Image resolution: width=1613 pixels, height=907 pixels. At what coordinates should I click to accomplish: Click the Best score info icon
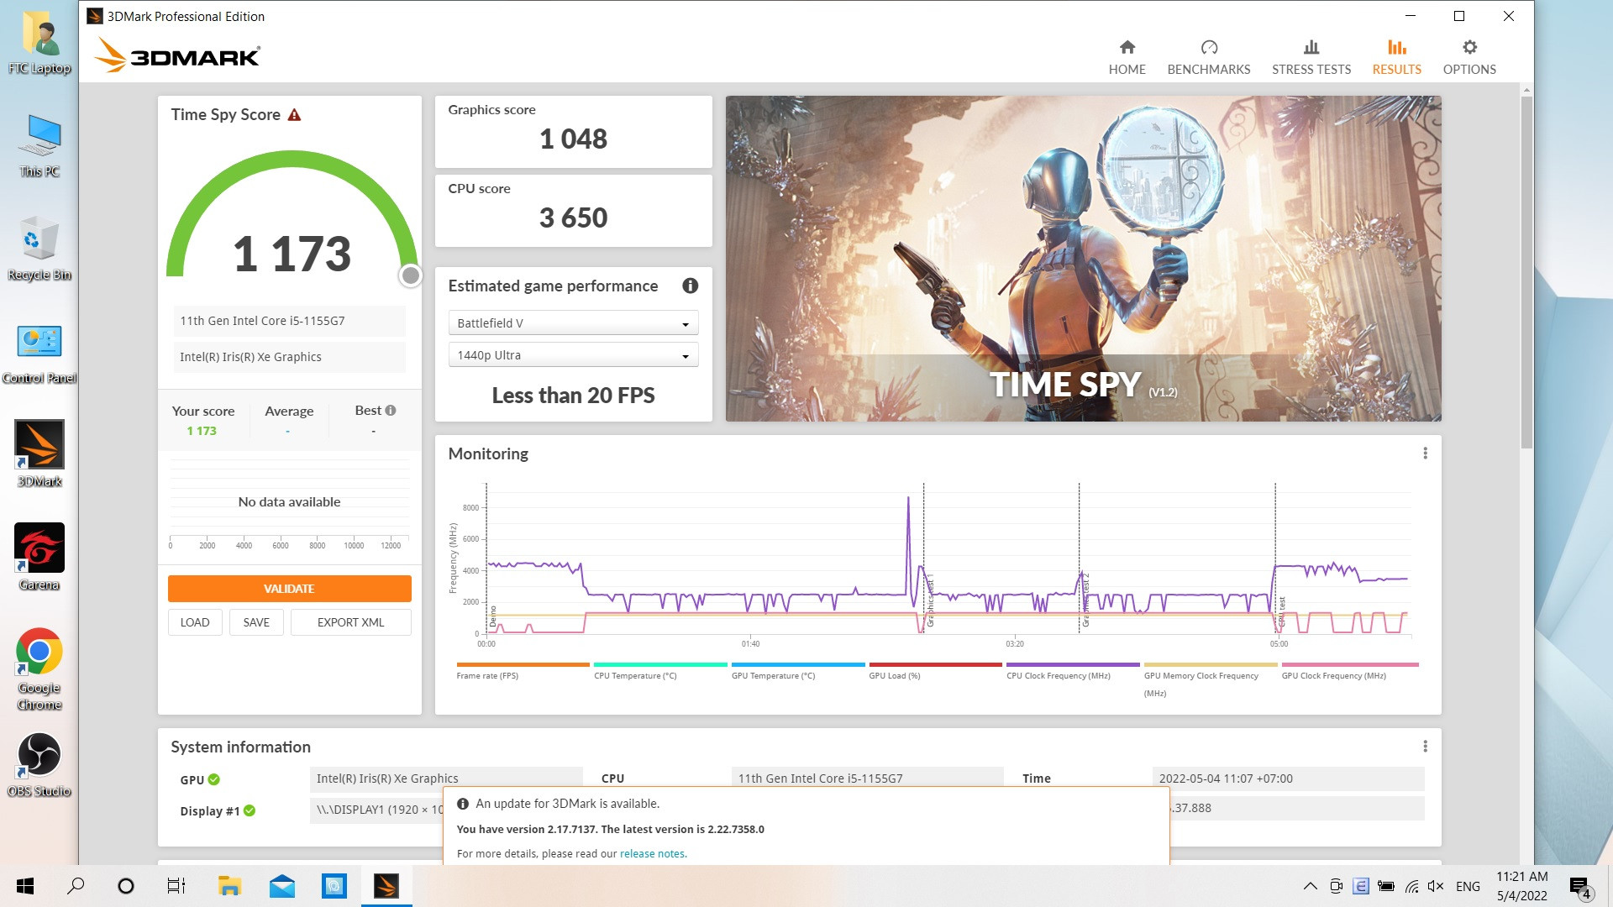391,410
